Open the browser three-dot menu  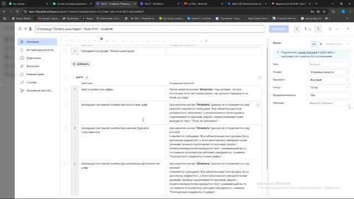(x=350, y=12)
